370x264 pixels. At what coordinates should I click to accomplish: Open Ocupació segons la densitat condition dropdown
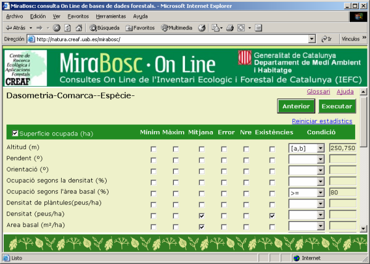(306, 182)
